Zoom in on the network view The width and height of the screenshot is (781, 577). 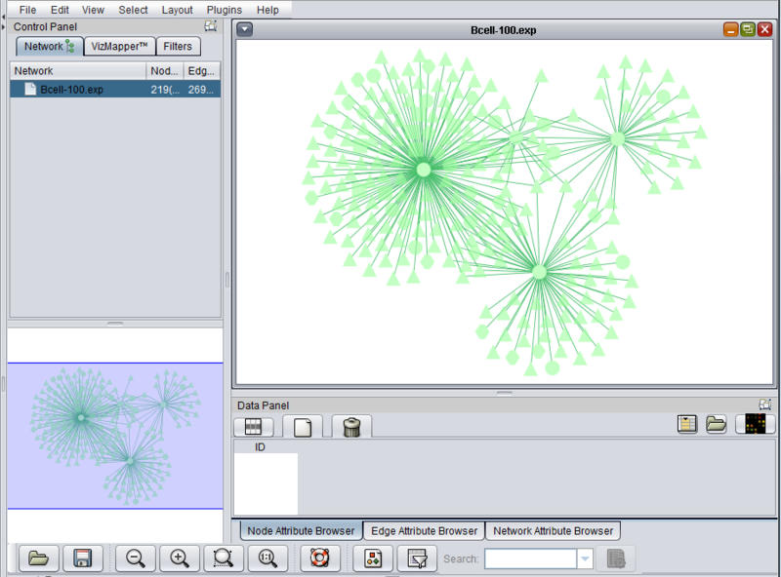click(179, 558)
